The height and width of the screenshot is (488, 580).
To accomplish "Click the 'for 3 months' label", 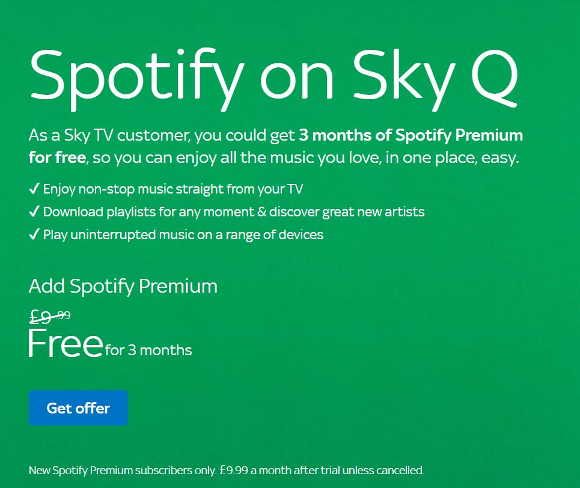I will [x=148, y=350].
